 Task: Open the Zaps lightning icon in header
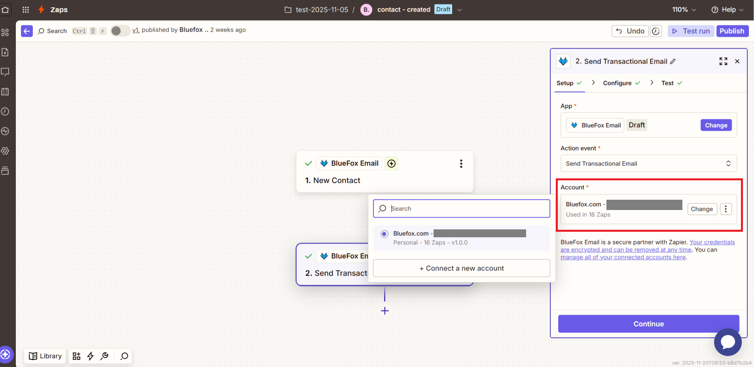pos(41,9)
